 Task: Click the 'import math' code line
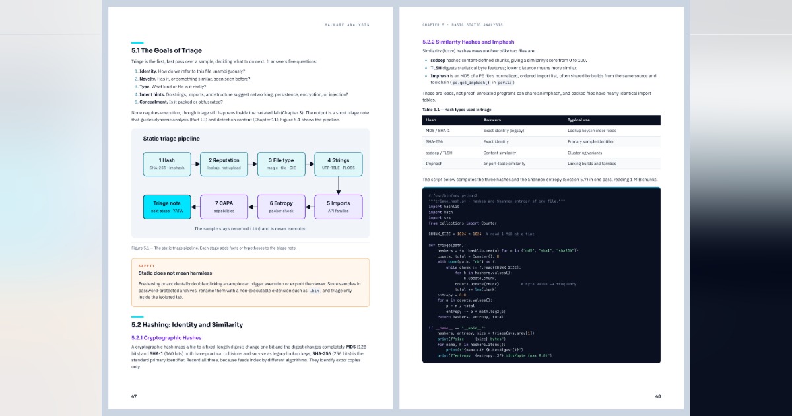point(440,212)
